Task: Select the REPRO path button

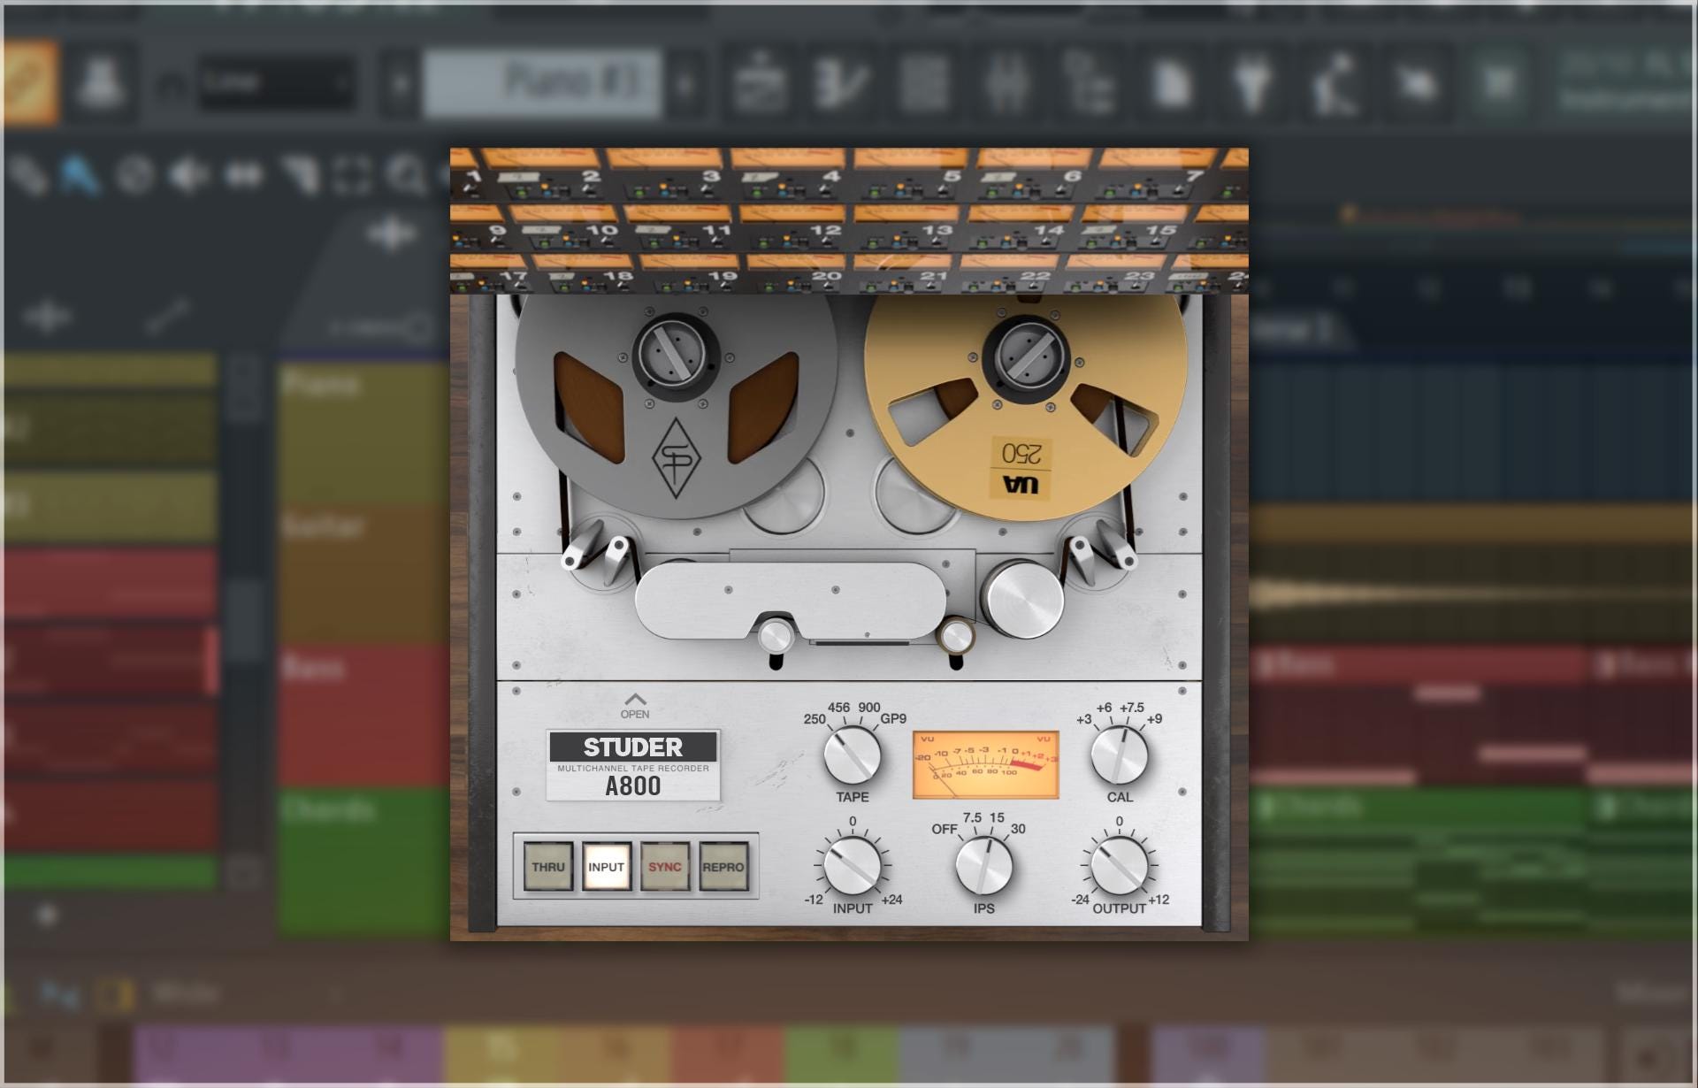Action: [x=723, y=866]
